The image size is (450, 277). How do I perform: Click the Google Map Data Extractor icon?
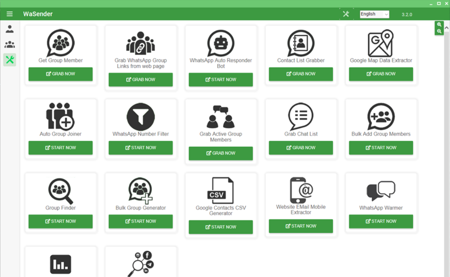(380, 43)
